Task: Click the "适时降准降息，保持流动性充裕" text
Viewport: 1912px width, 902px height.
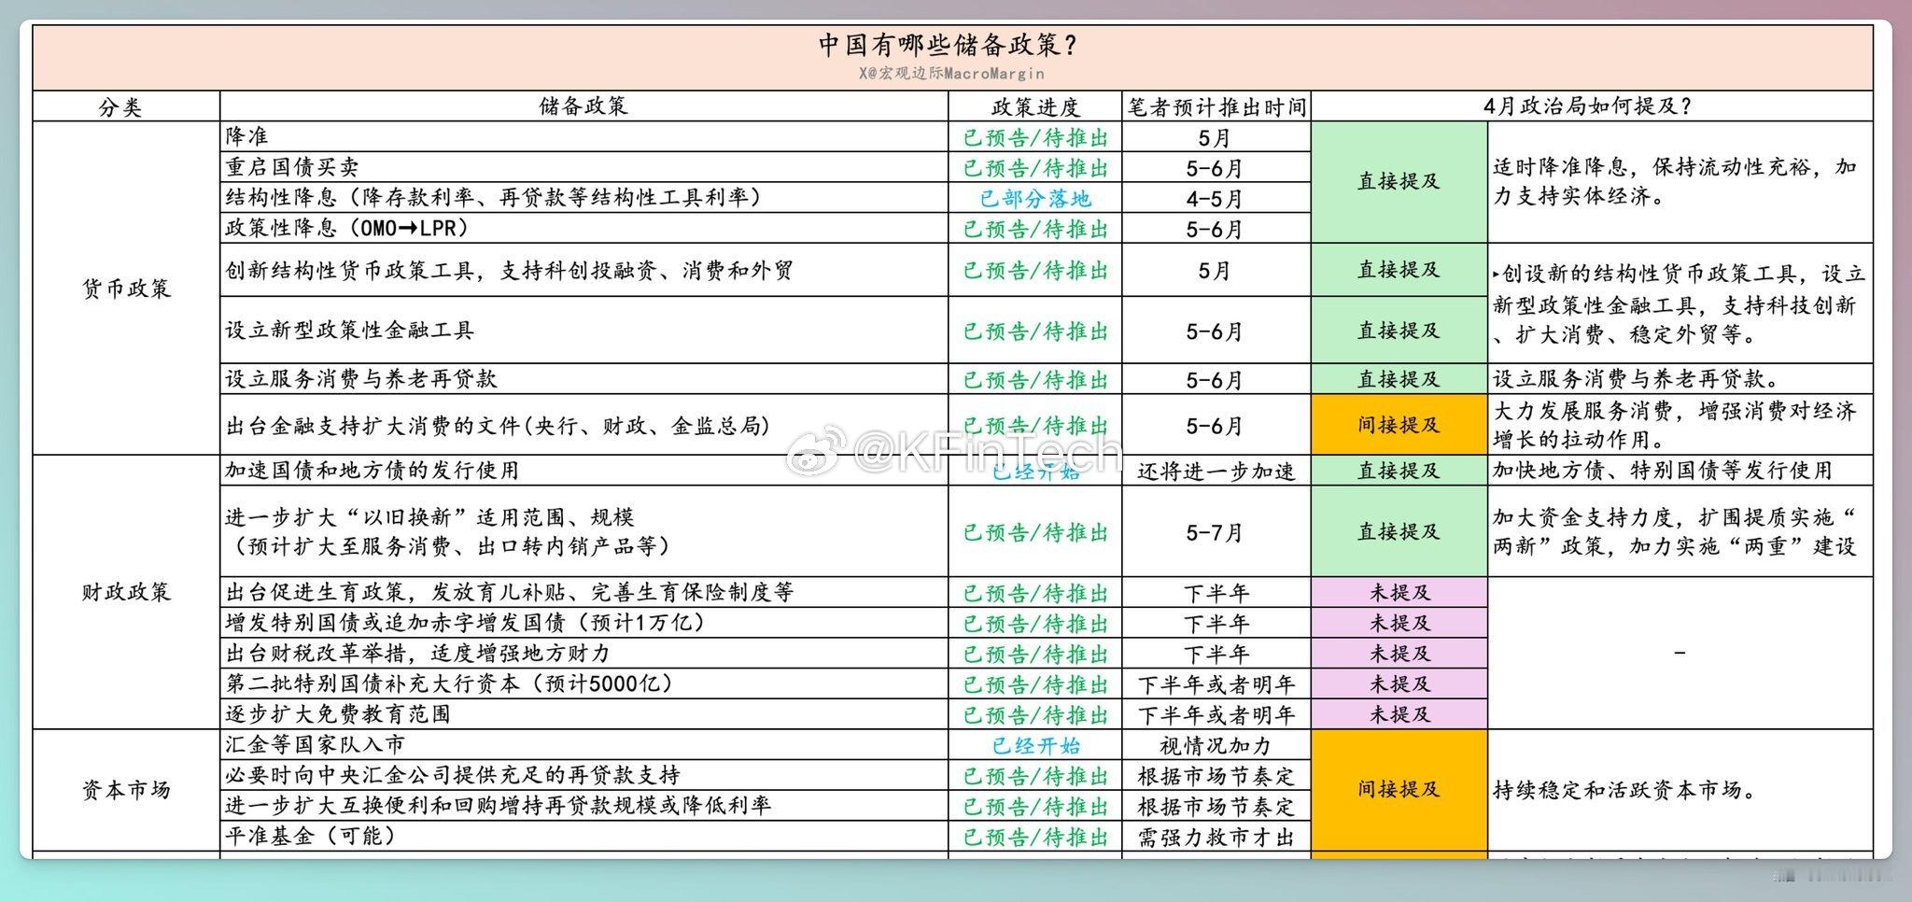Action: (x=1675, y=181)
